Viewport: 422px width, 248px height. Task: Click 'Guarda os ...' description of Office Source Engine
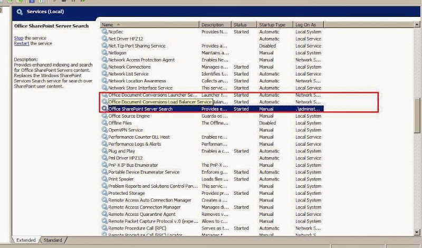click(x=215, y=116)
